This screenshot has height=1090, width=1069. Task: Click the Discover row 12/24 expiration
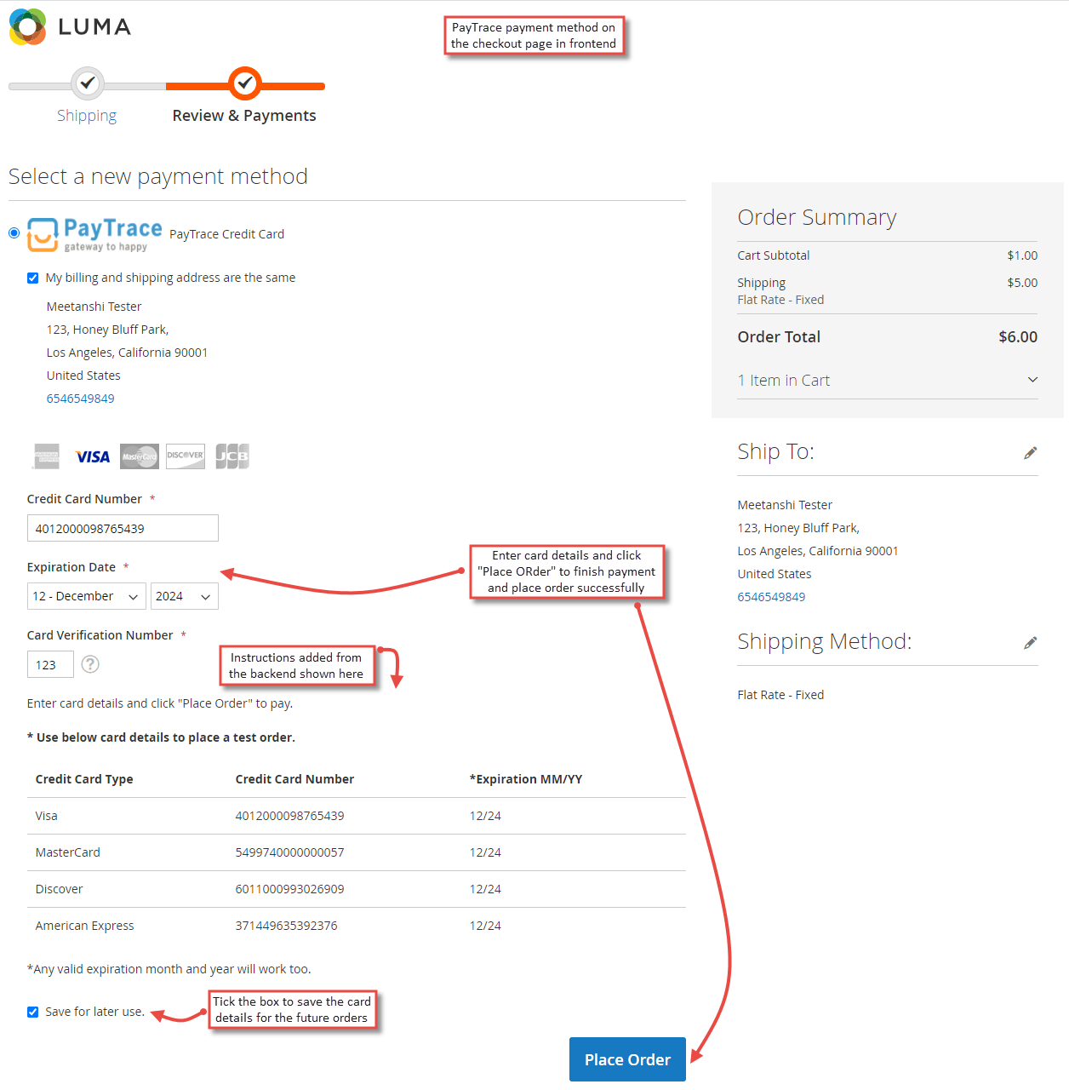tap(485, 889)
